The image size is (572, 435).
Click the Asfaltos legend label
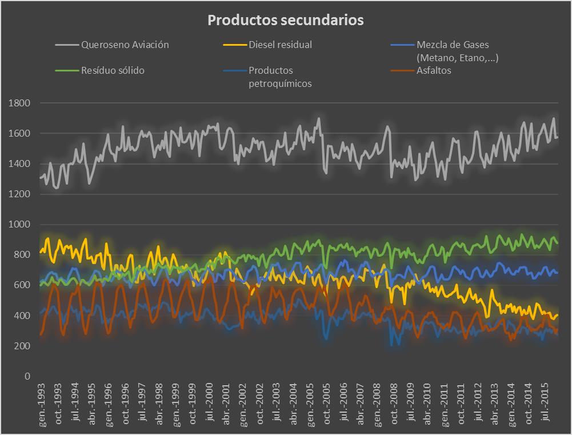coord(434,71)
